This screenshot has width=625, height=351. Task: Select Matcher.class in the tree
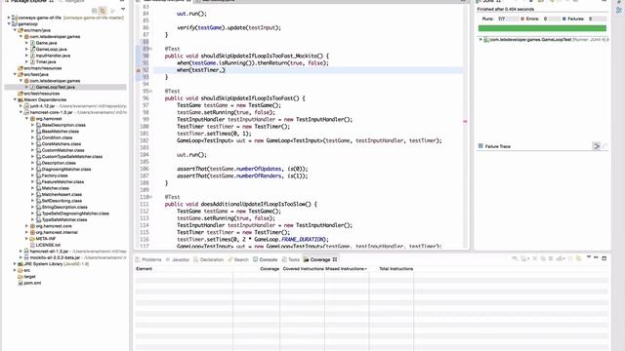click(x=56, y=188)
